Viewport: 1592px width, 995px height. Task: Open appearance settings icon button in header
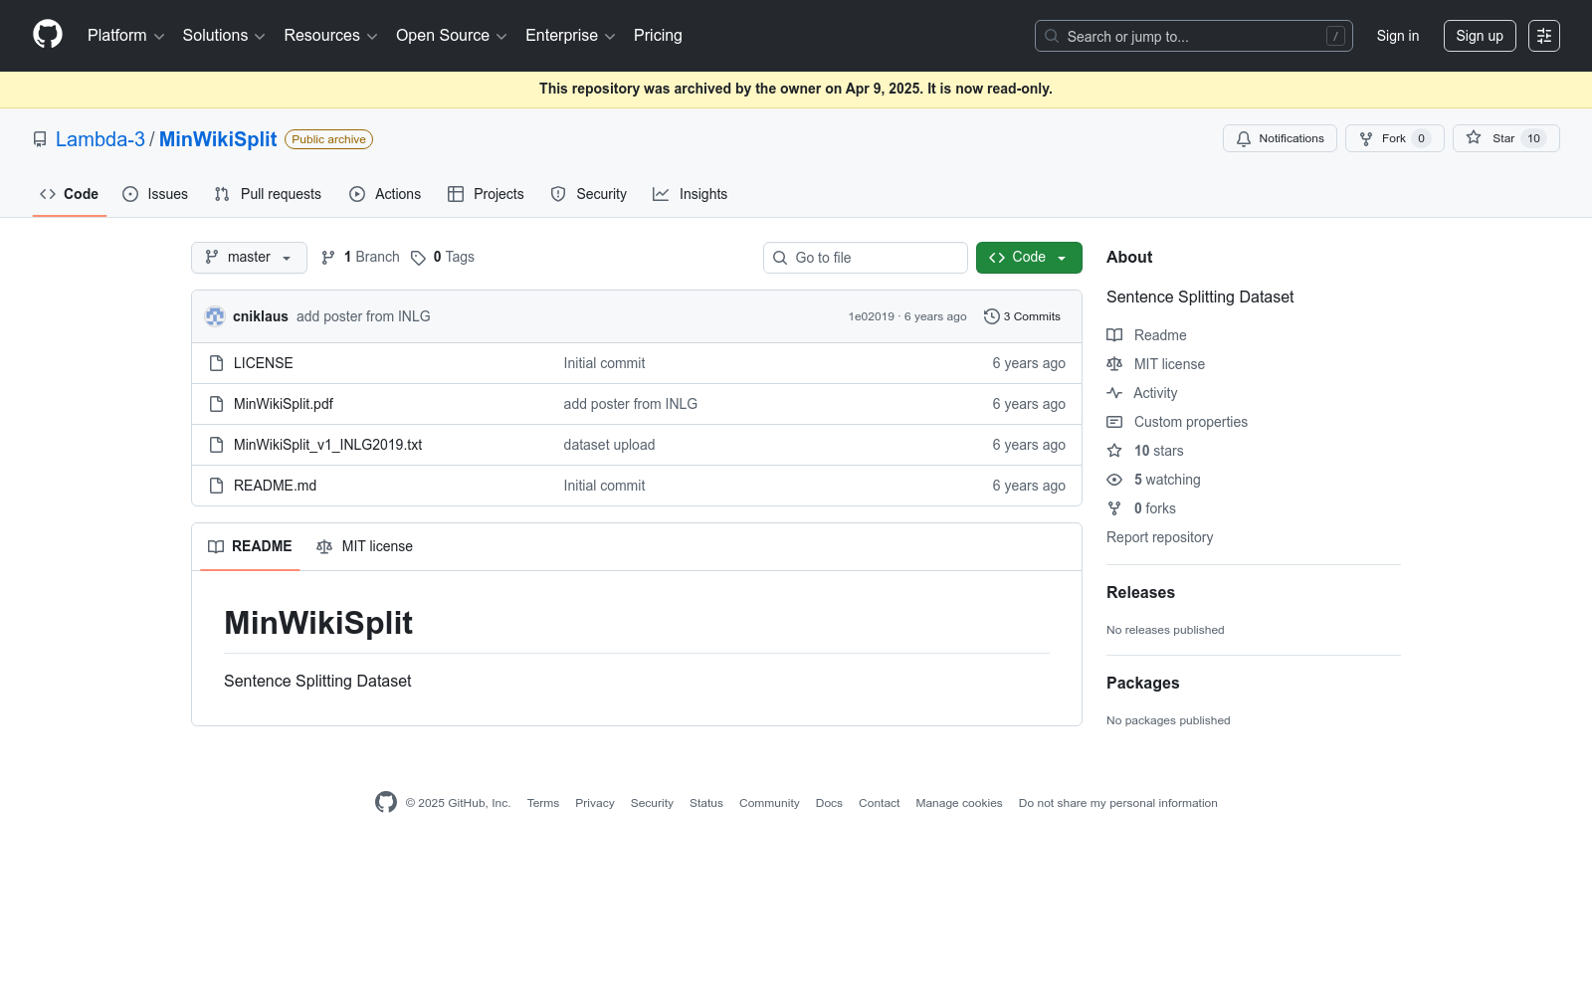tap(1544, 36)
